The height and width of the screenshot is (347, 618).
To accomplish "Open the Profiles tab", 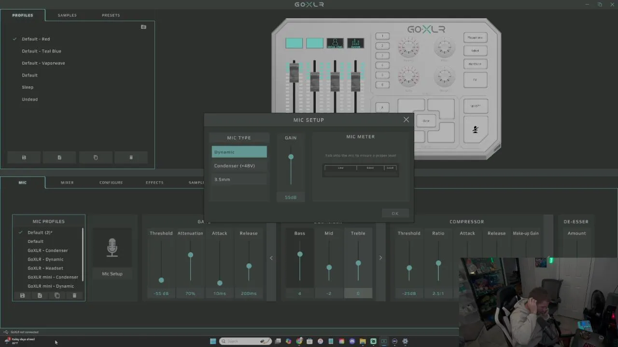I will (23, 15).
